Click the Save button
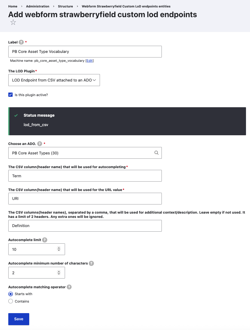 19,319
